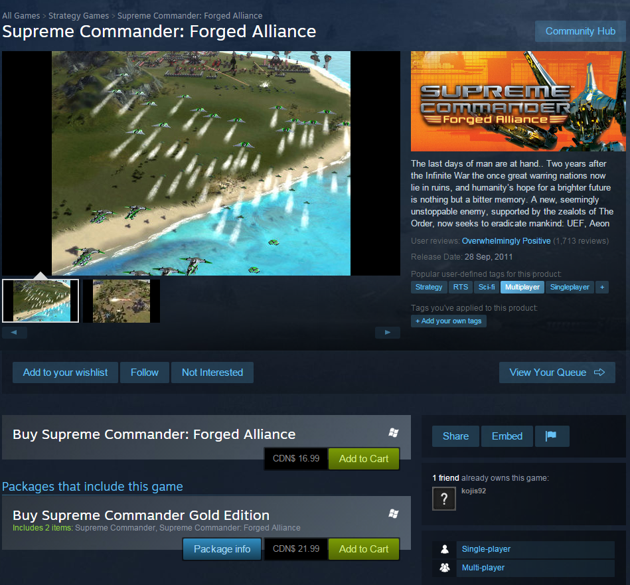Click friend kojis92's question mark avatar
This screenshot has width=630, height=585.
[x=444, y=498]
